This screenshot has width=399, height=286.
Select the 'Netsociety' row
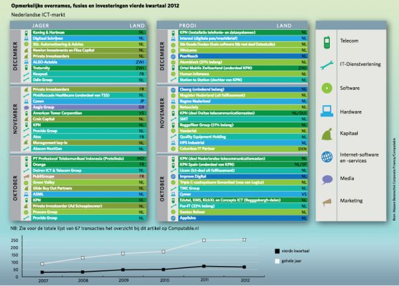tap(243, 107)
